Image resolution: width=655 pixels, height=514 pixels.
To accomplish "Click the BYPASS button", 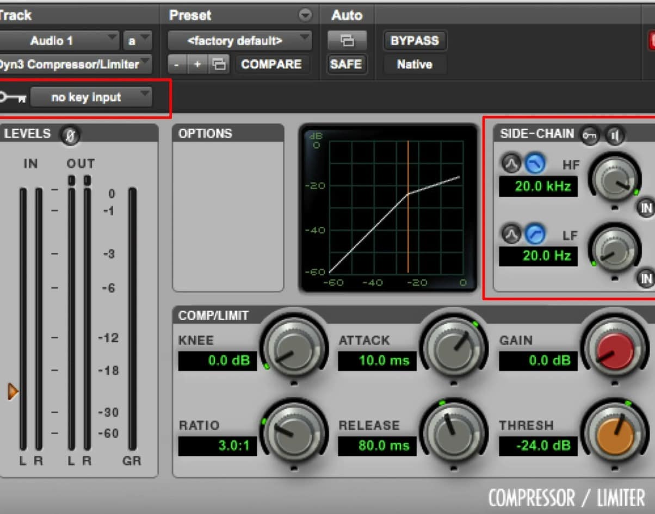I will click(415, 40).
